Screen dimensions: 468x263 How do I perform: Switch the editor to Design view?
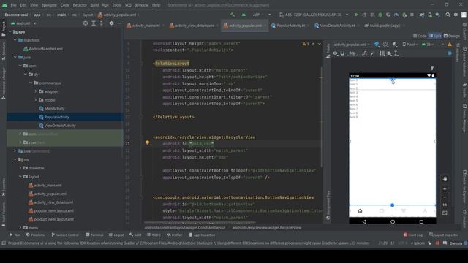tap(452, 36)
